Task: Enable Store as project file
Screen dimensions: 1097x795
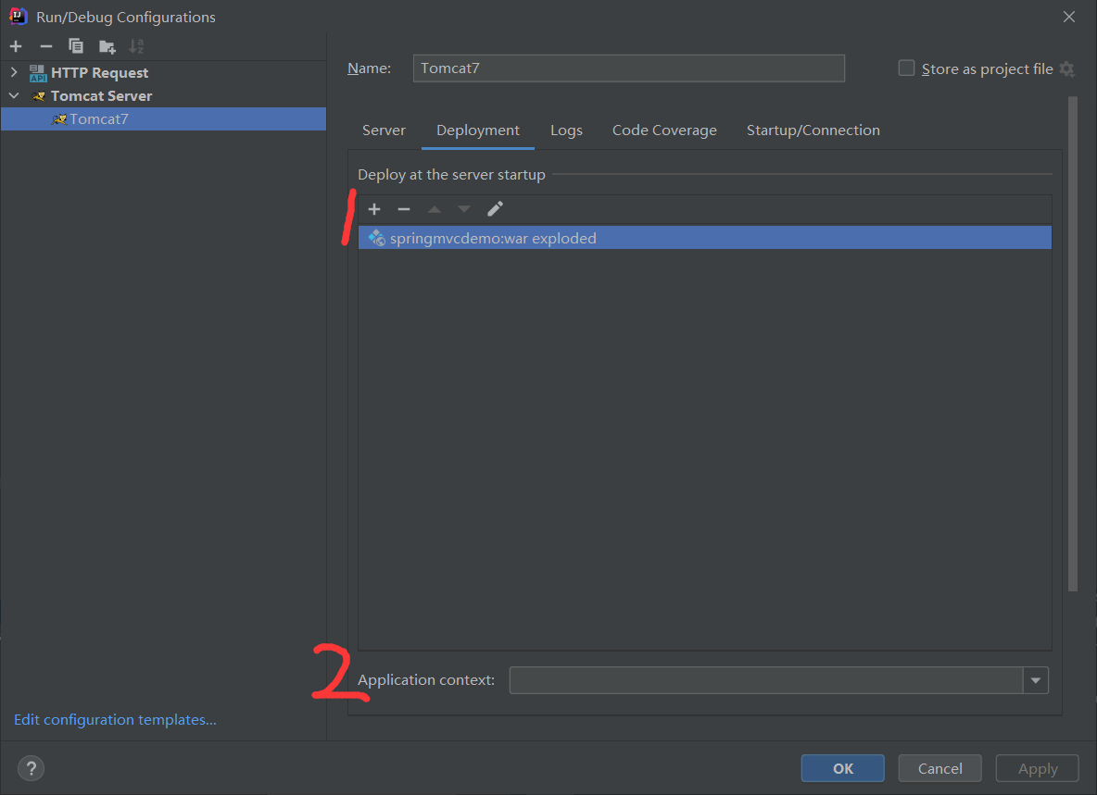Action: pyautogui.click(x=905, y=68)
